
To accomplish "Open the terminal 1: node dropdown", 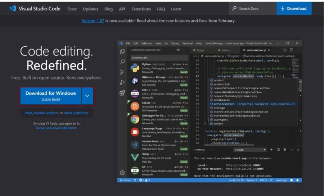I will 250,150.
